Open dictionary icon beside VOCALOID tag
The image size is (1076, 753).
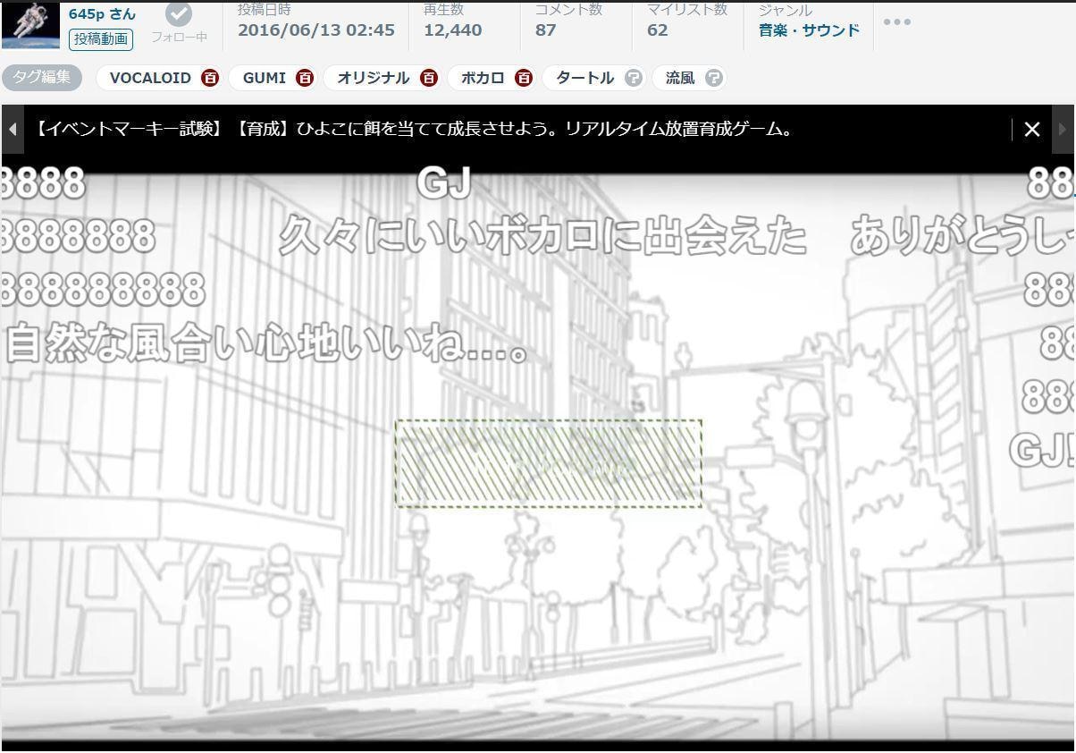click(x=209, y=78)
